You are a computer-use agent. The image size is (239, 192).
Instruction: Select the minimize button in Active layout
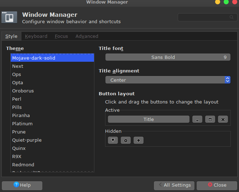pyautogui.click(x=197, y=119)
